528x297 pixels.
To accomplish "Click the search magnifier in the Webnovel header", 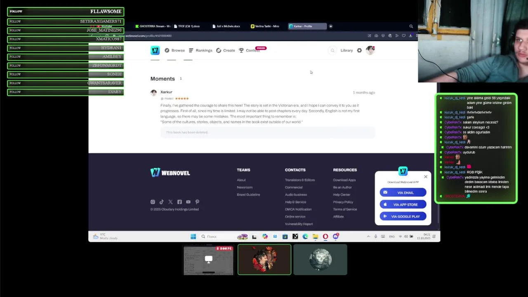I will [x=332, y=50].
